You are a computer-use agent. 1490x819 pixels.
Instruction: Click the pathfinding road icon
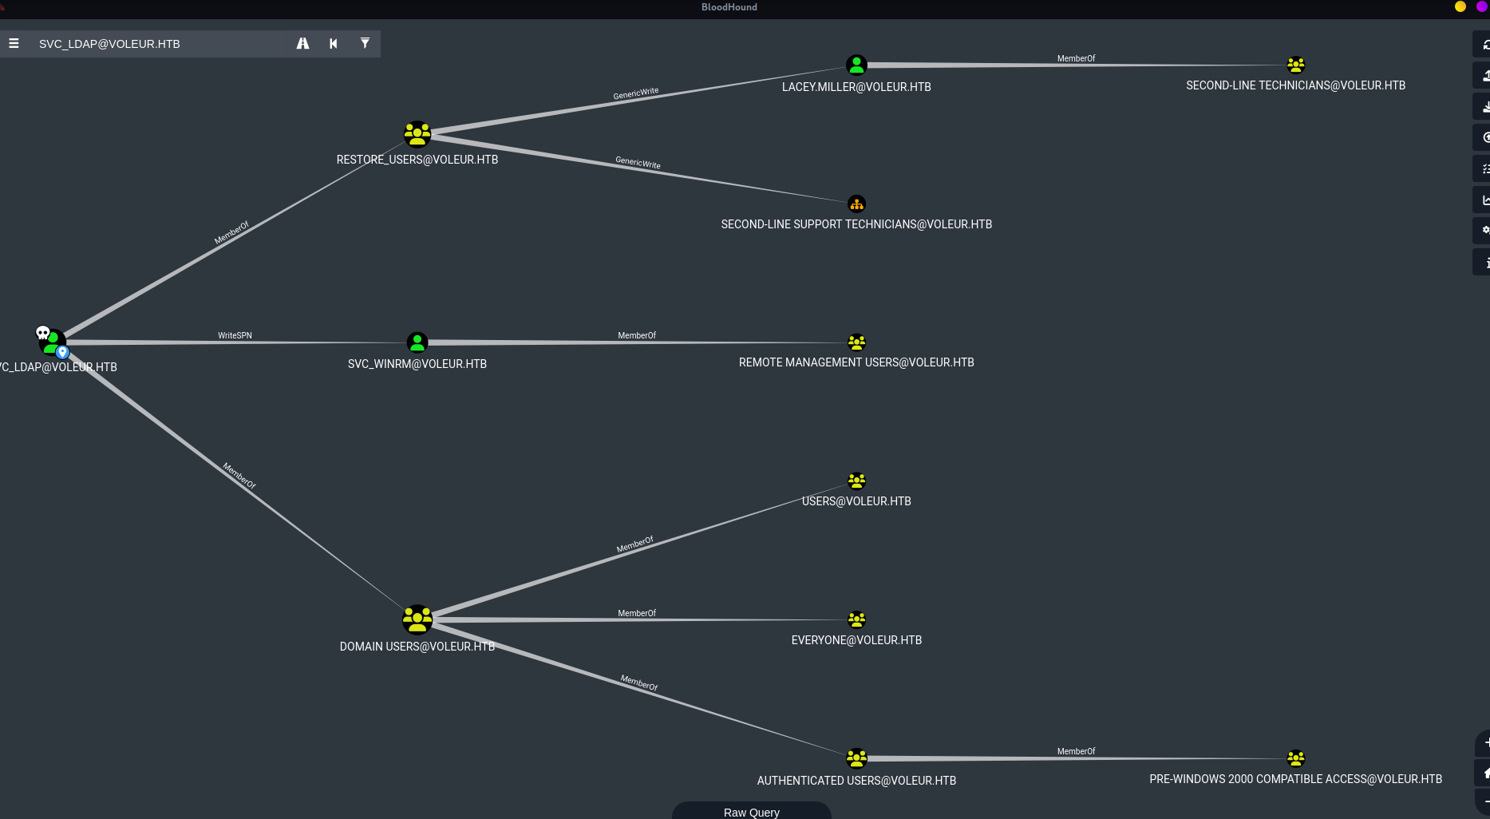point(302,44)
